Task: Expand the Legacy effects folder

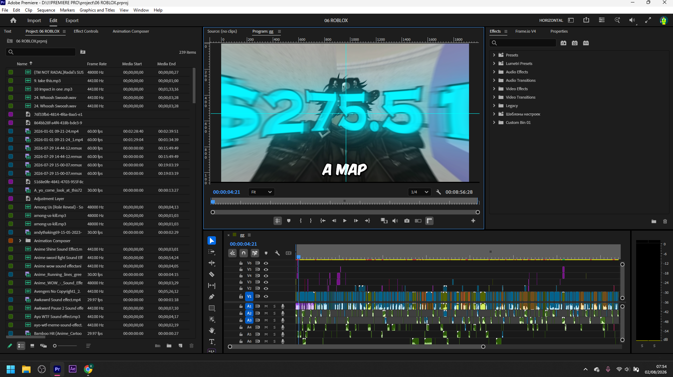Action: 494,106
